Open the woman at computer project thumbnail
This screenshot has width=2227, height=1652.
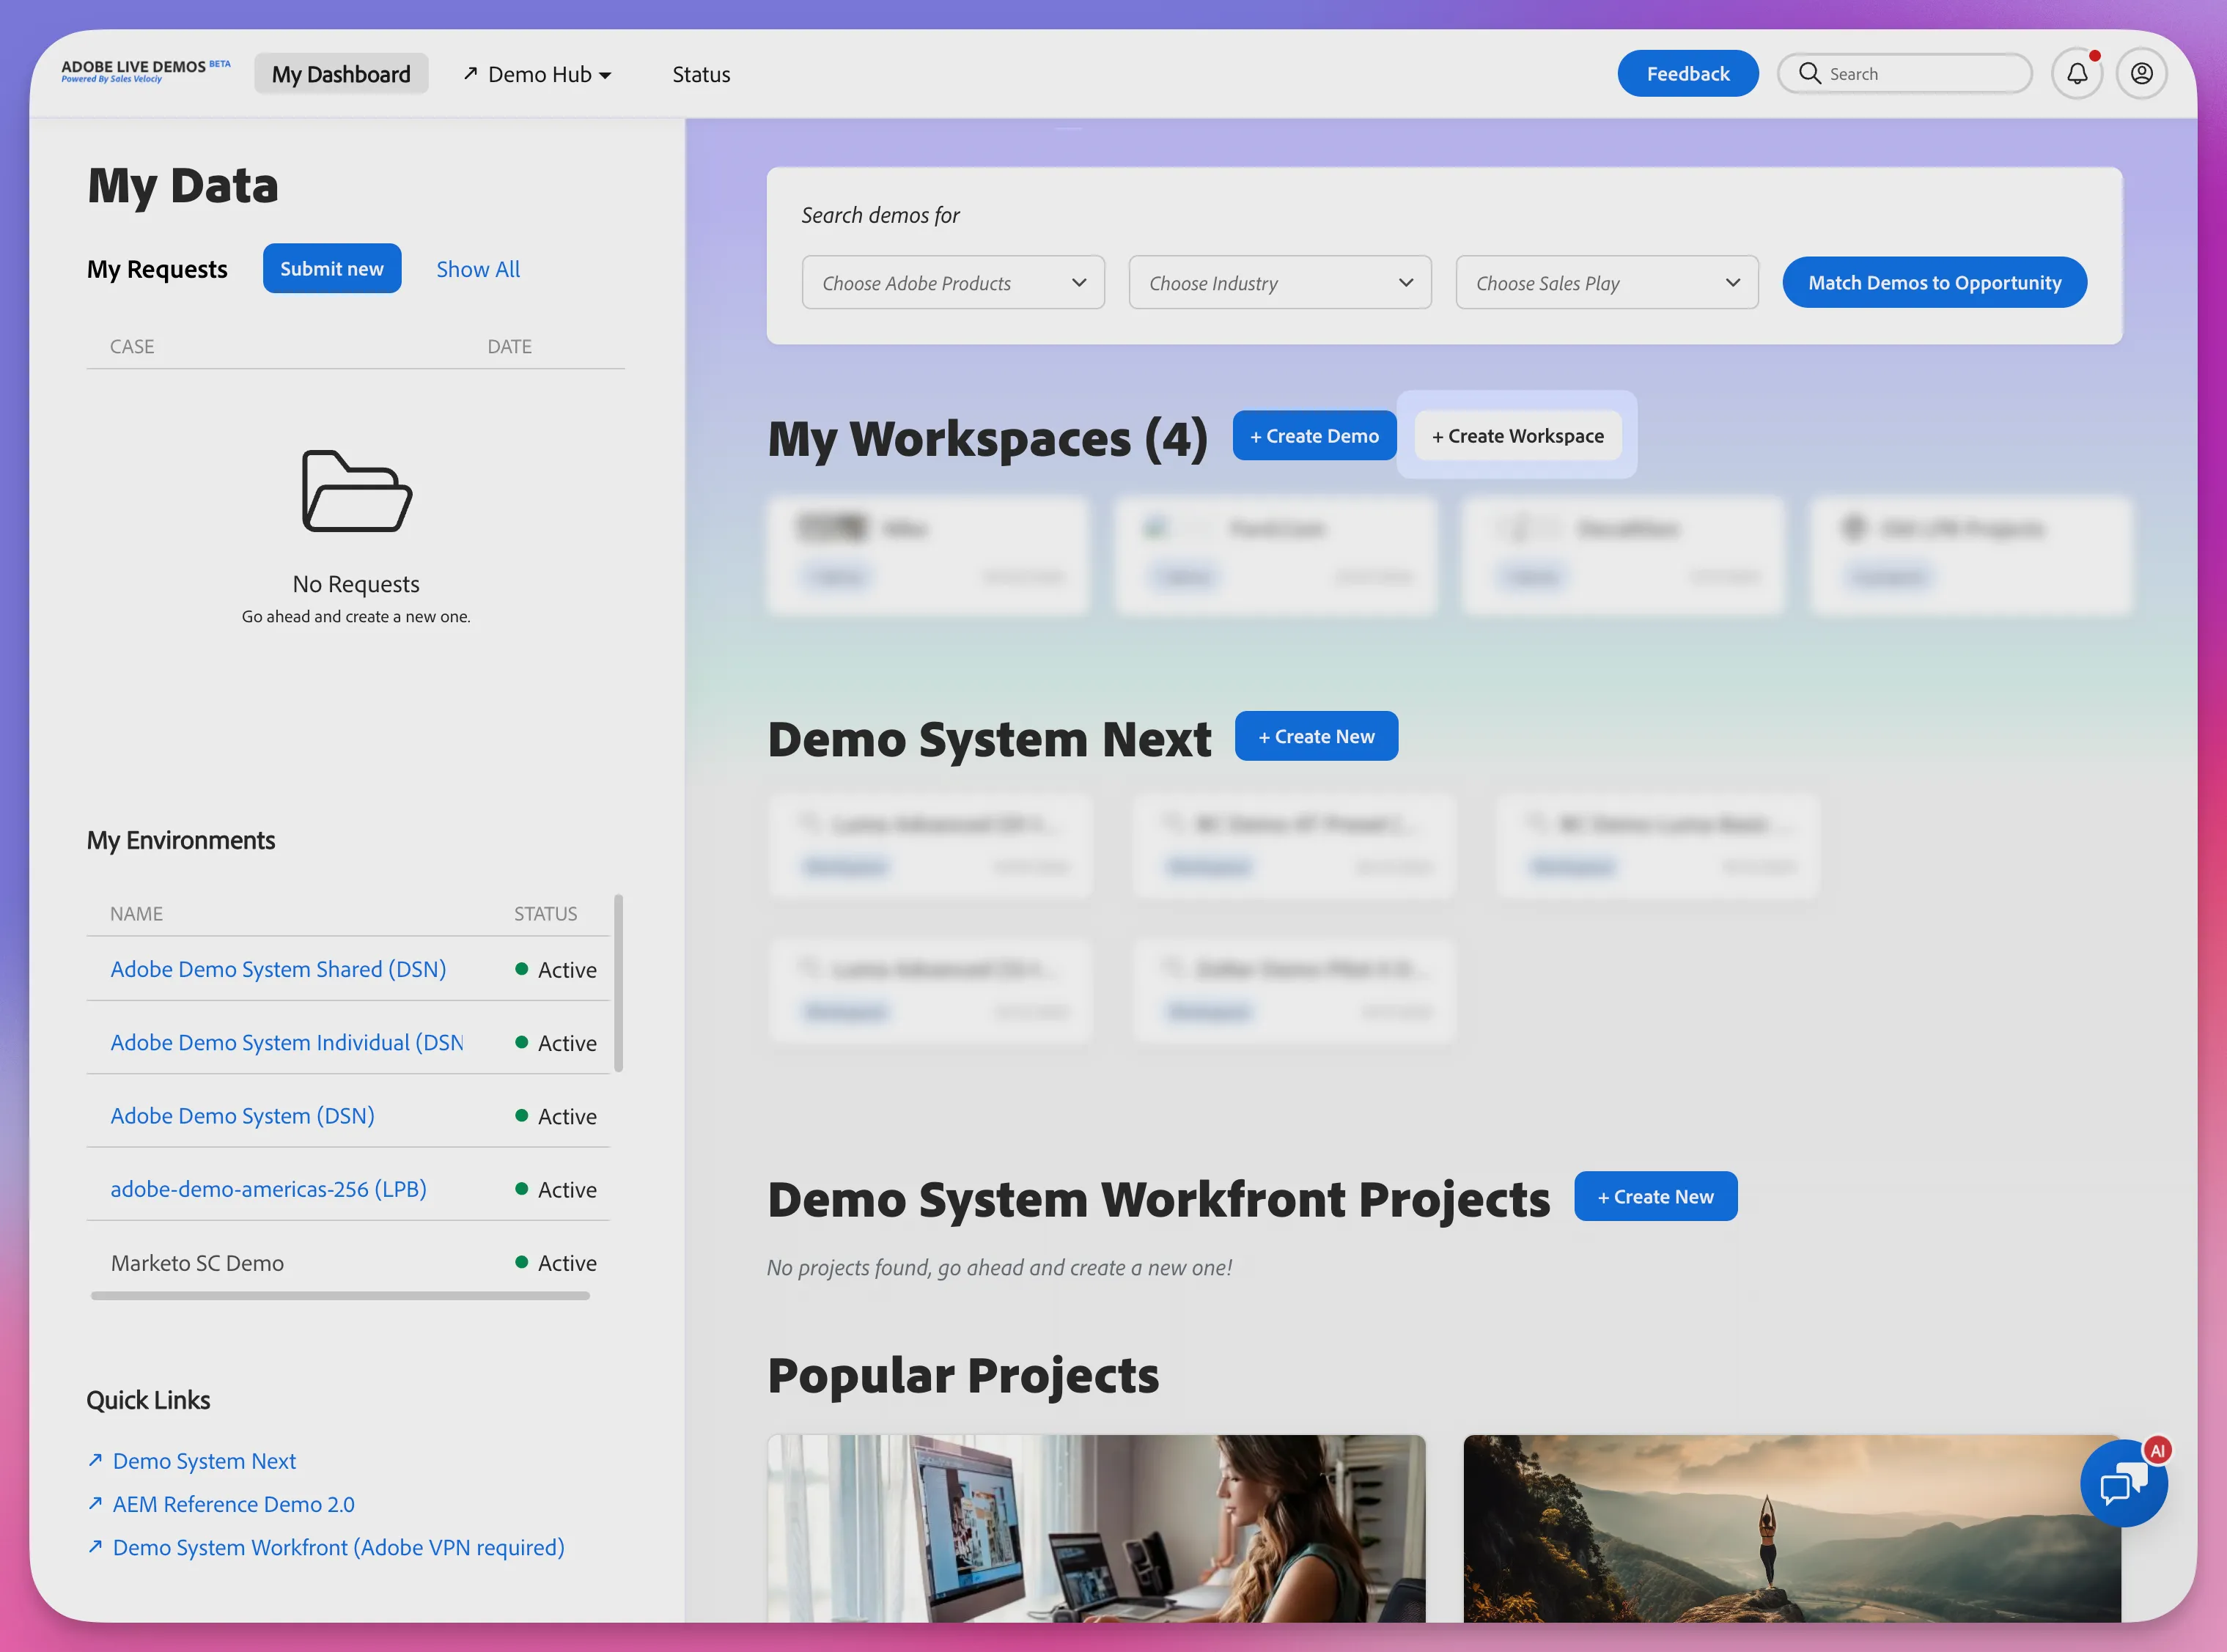click(1096, 1528)
